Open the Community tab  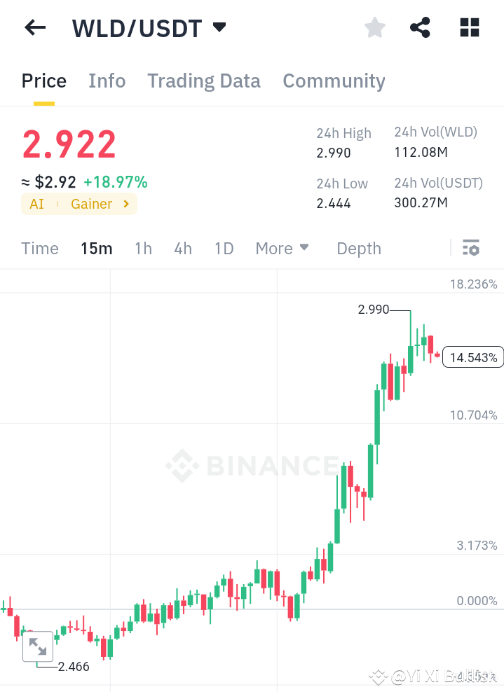point(334,81)
